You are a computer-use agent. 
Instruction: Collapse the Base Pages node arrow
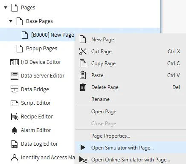[11, 21]
